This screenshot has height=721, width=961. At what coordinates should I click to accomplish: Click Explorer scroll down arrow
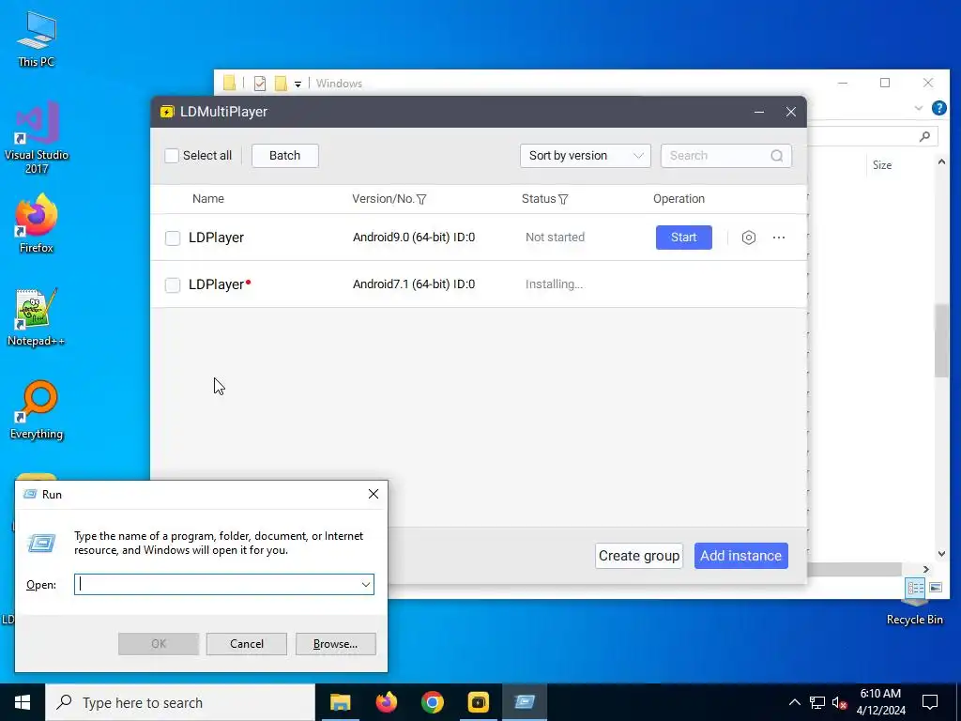coord(941,554)
